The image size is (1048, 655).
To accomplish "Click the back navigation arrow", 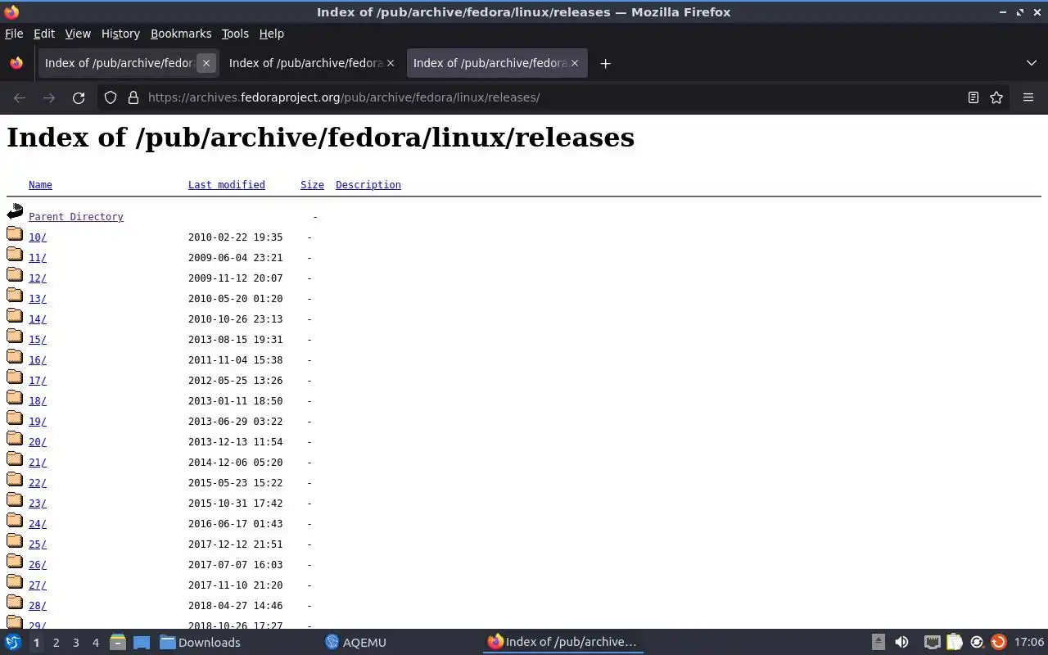I will 20,97.
